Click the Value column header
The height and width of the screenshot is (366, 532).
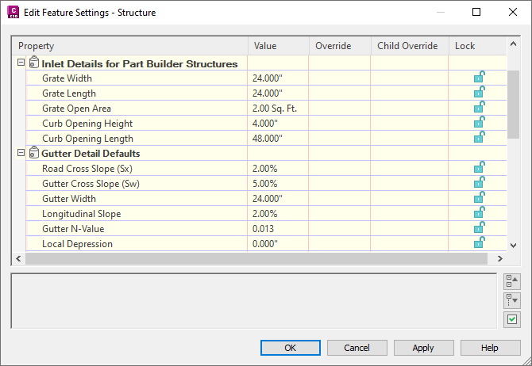(277, 46)
